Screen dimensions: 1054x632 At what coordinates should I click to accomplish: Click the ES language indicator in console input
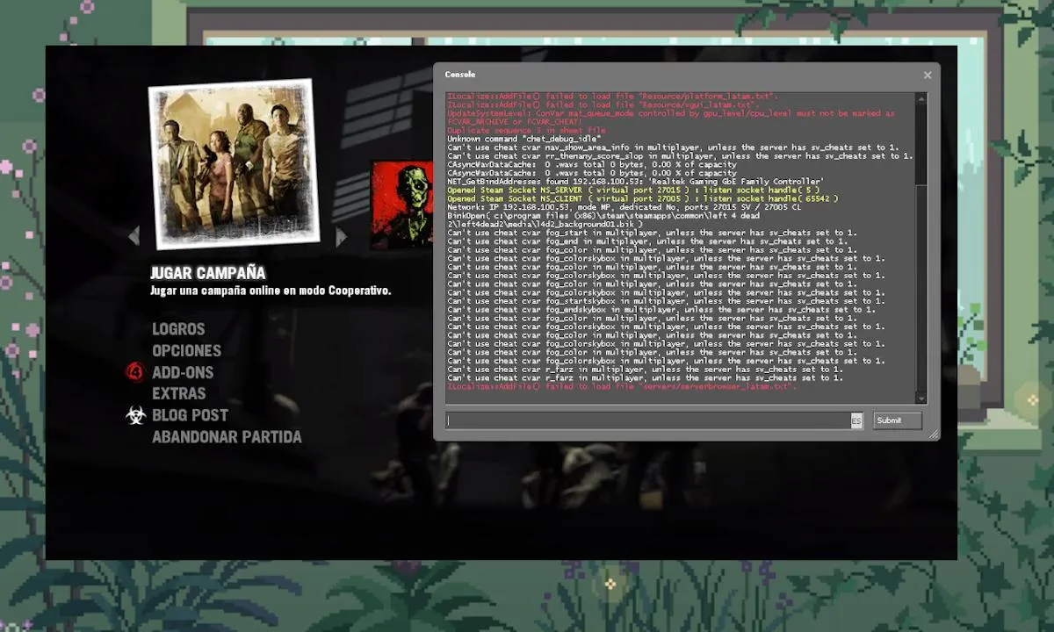856,421
